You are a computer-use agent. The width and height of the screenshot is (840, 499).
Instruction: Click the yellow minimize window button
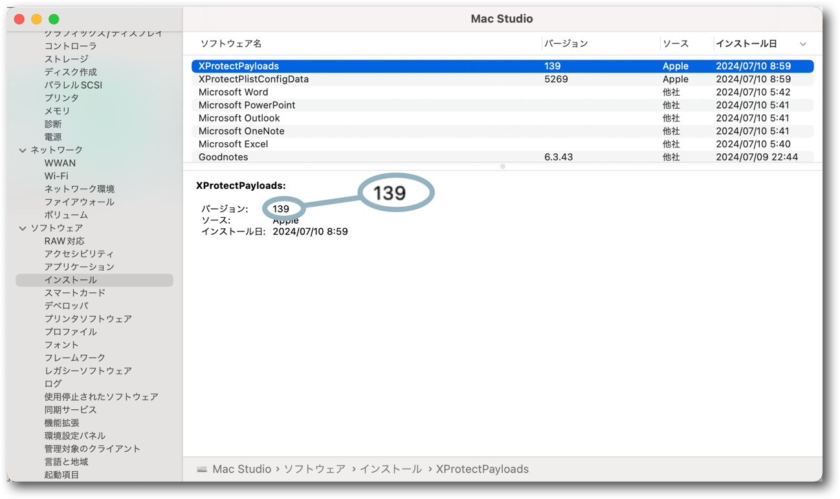[x=36, y=19]
